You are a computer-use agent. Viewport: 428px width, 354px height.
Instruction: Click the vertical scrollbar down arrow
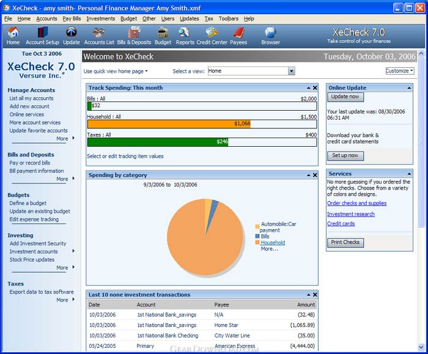[x=421, y=347]
